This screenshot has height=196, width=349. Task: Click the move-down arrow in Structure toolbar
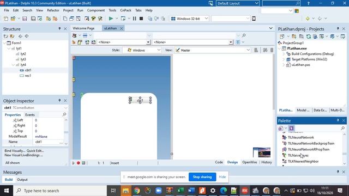coord(27,36)
